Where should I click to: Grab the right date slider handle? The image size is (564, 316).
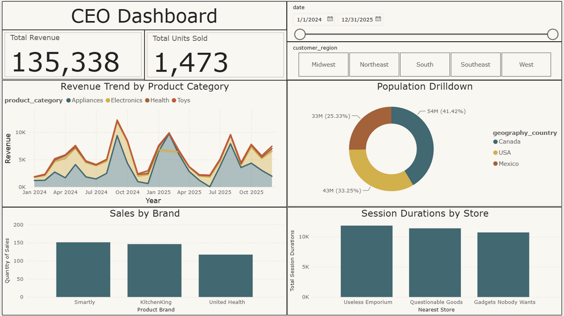point(553,34)
